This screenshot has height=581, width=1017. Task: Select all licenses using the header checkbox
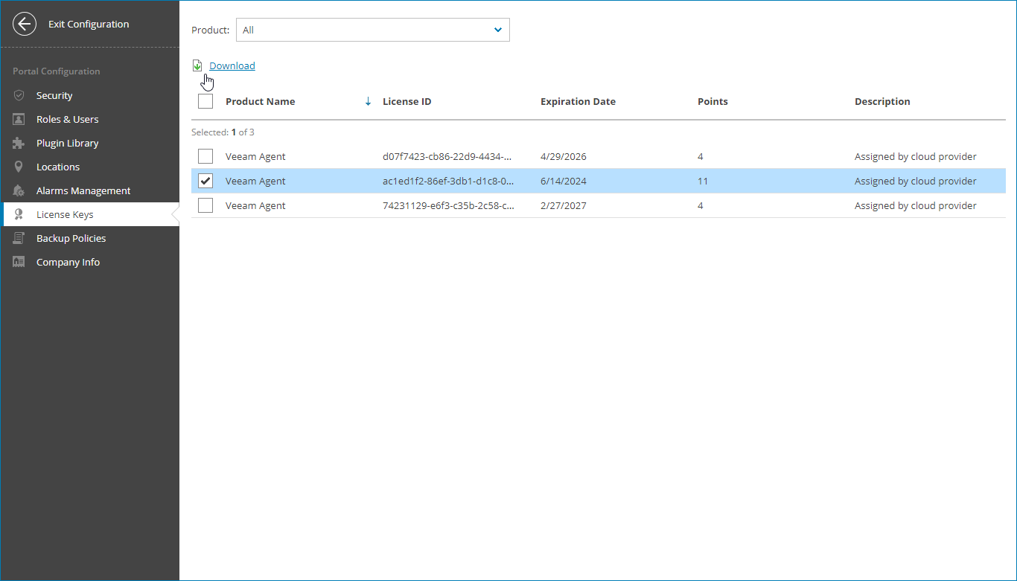tap(205, 101)
